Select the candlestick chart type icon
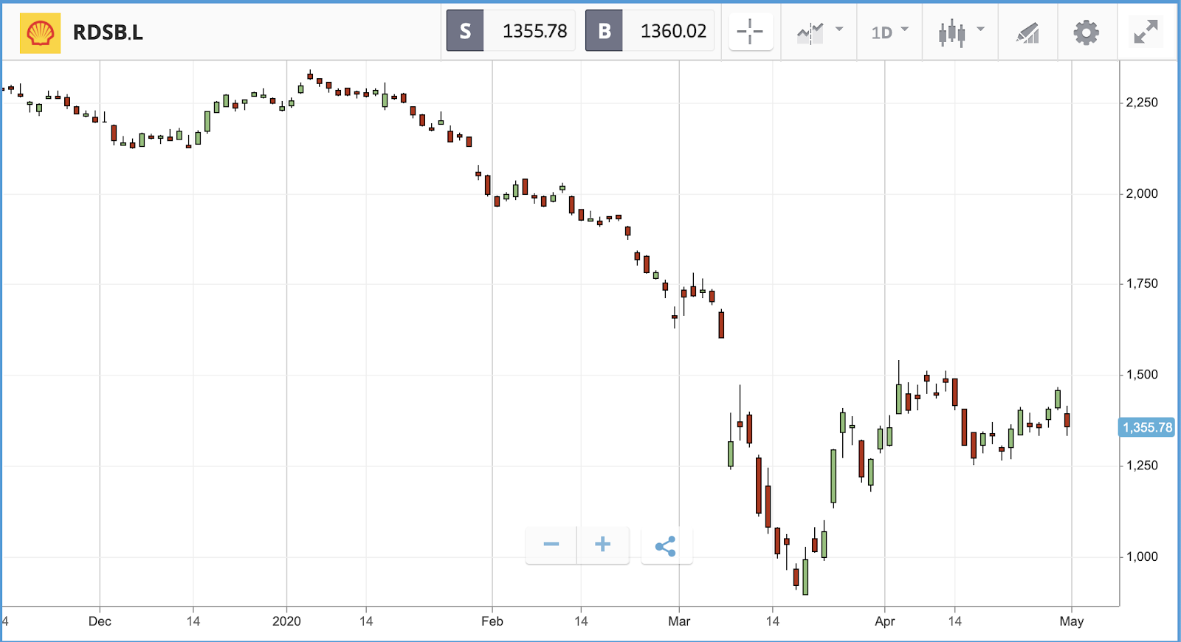Viewport: 1181px width, 642px height. pyautogui.click(x=951, y=32)
